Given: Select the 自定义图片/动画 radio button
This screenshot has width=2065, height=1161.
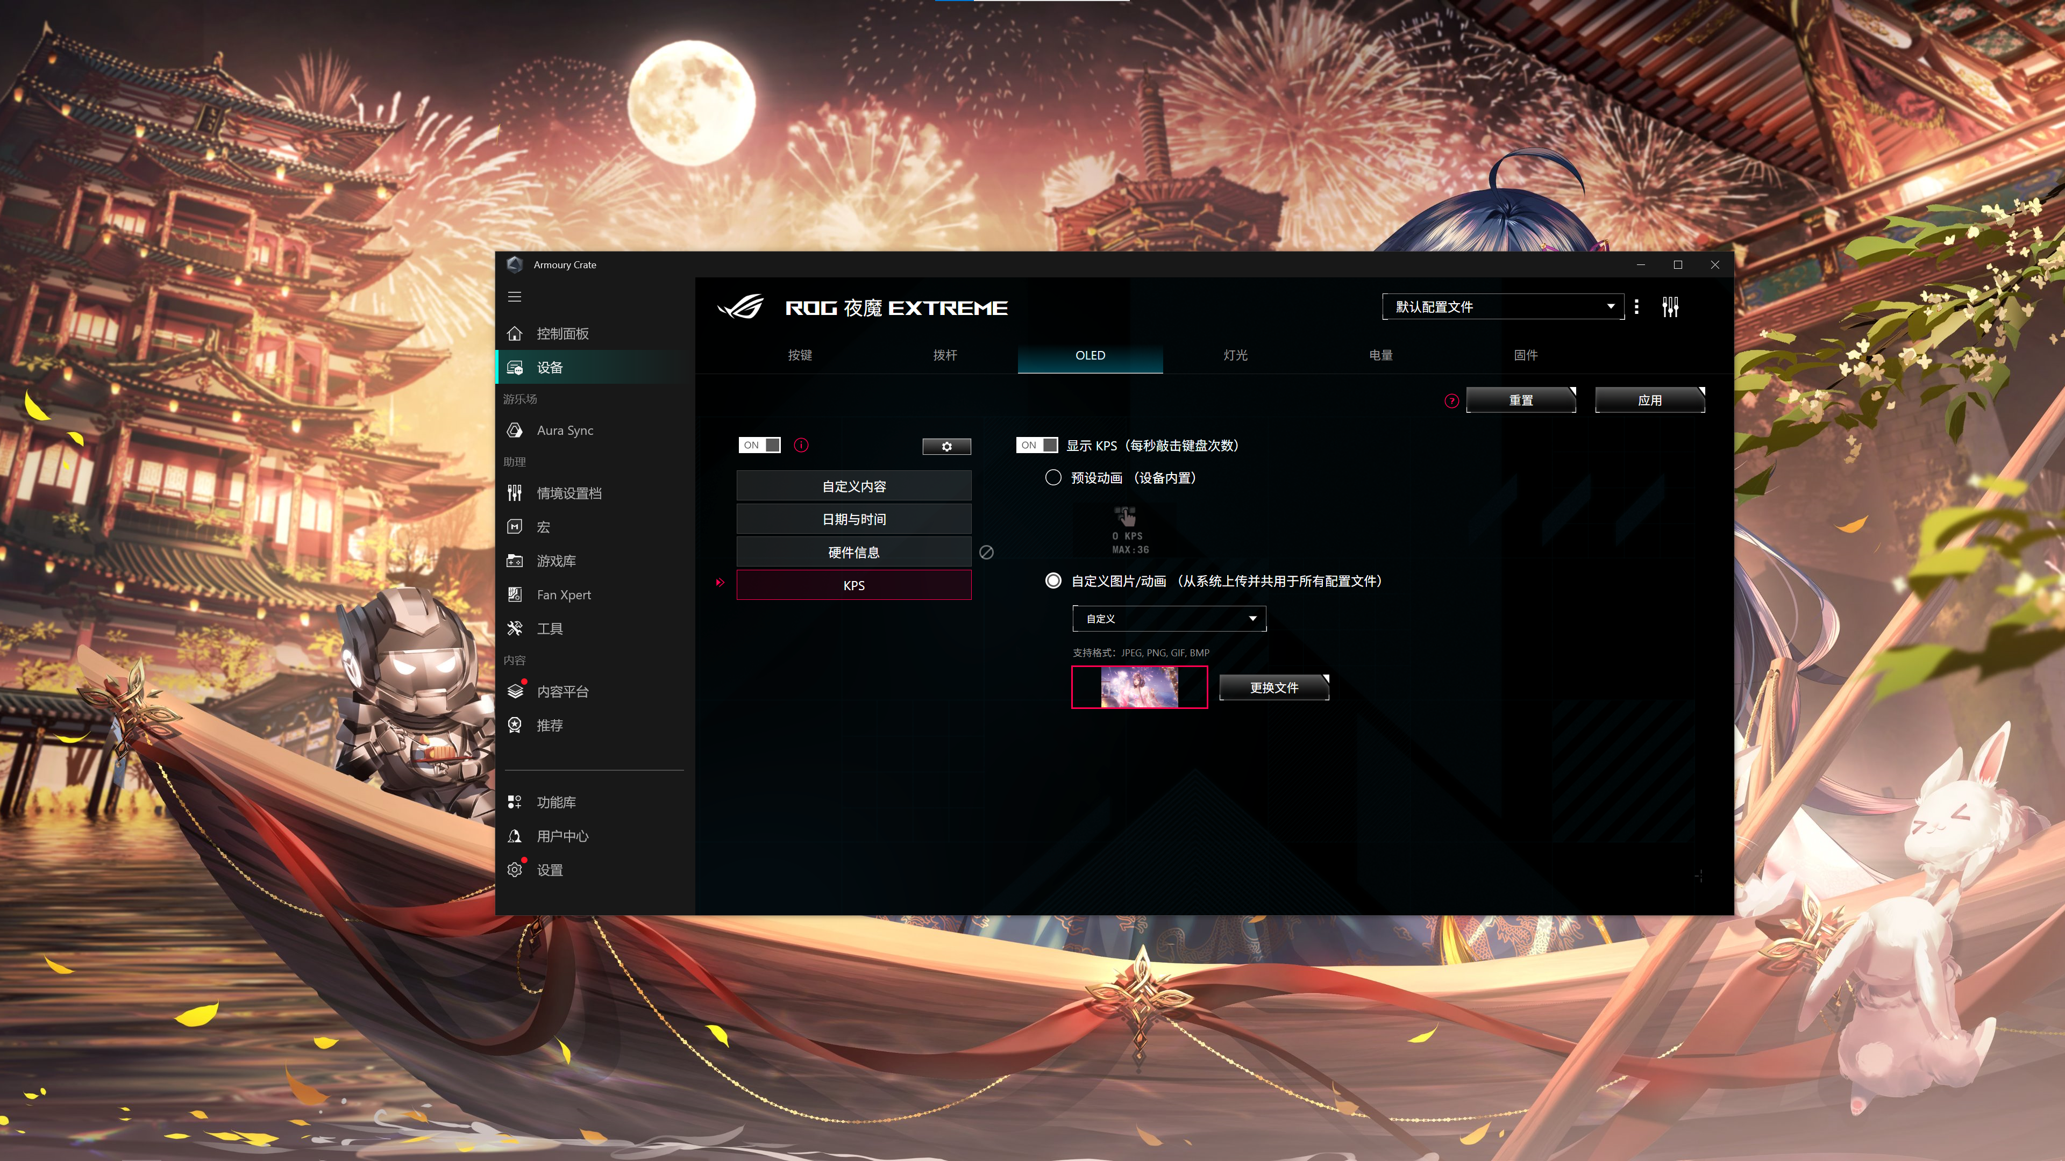Looking at the screenshot, I should 1053,581.
